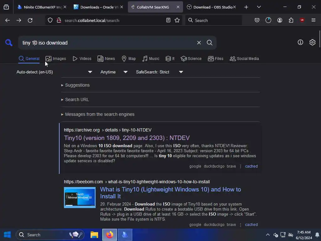Expand the Search URL section
The height and width of the screenshot is (241, 321).
75,99
